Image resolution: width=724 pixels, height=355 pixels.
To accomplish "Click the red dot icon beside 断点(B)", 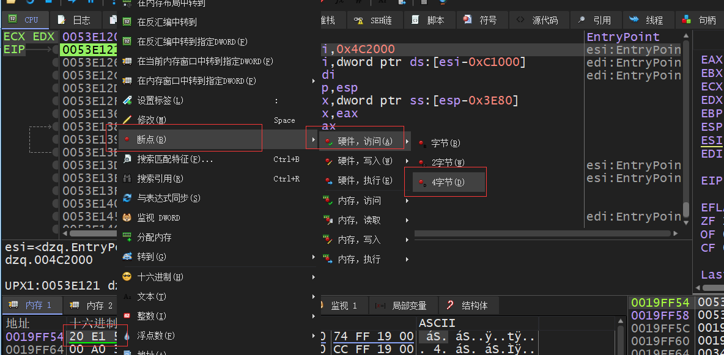I will click(x=127, y=139).
